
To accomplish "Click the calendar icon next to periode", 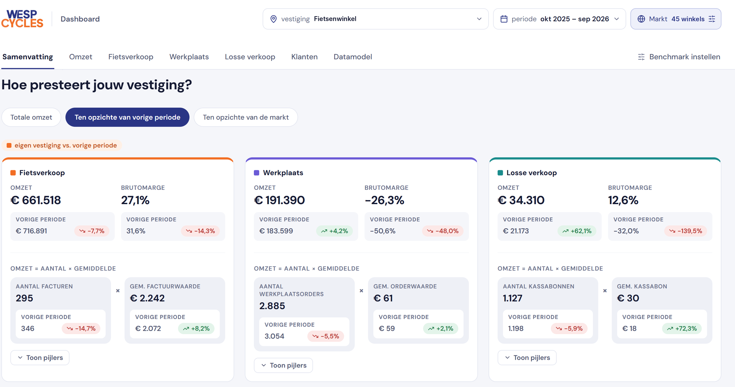I will [x=504, y=19].
